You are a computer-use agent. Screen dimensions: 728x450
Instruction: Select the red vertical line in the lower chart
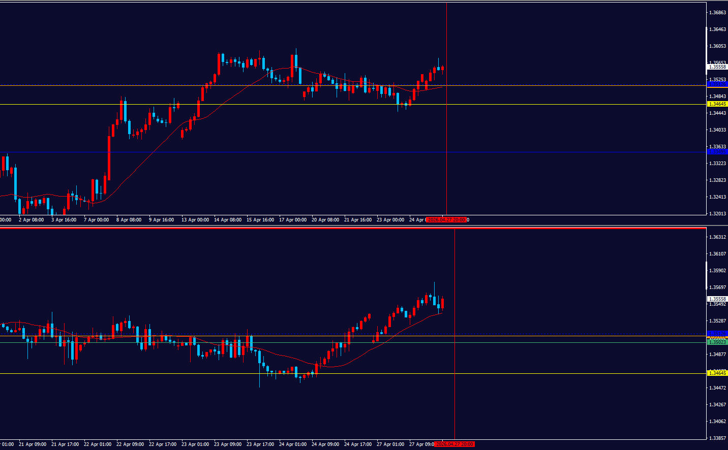click(454, 396)
